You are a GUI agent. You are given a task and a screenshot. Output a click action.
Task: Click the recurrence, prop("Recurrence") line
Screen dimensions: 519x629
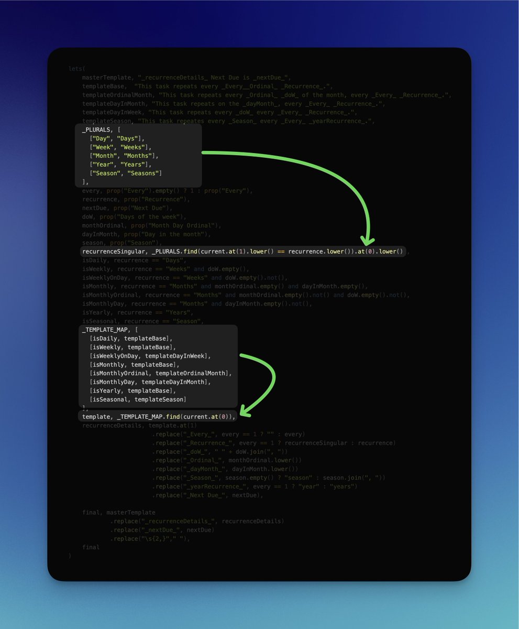136,199
